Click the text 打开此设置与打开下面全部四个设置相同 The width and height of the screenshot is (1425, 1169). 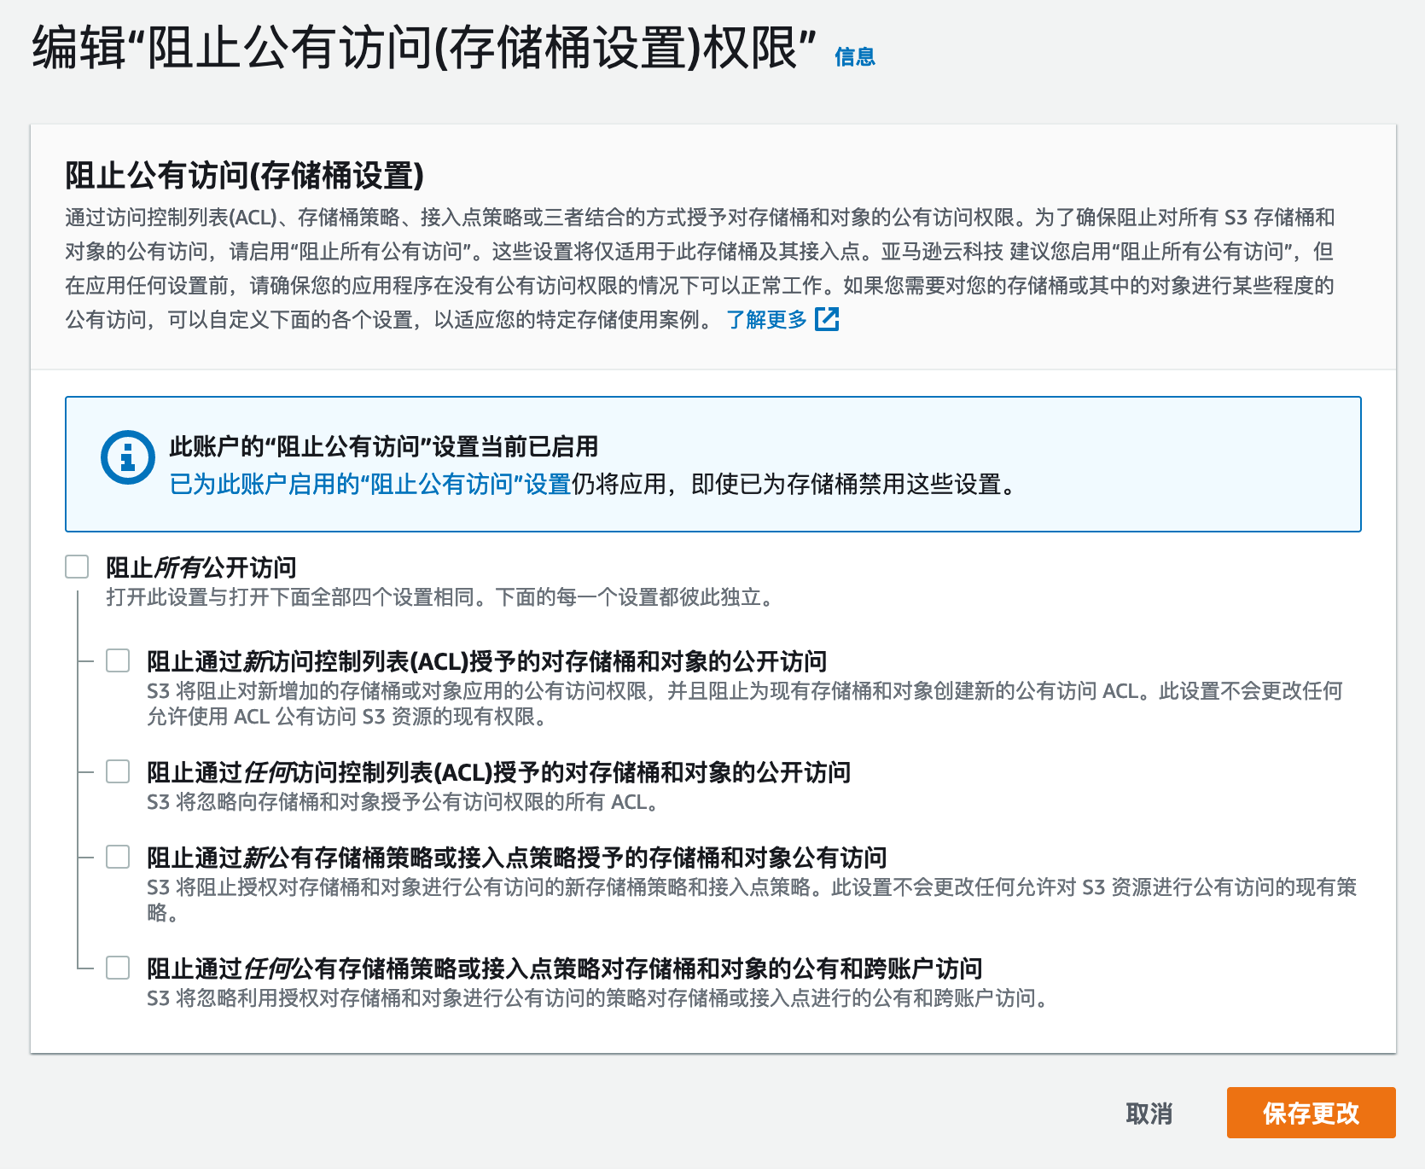pos(290,597)
